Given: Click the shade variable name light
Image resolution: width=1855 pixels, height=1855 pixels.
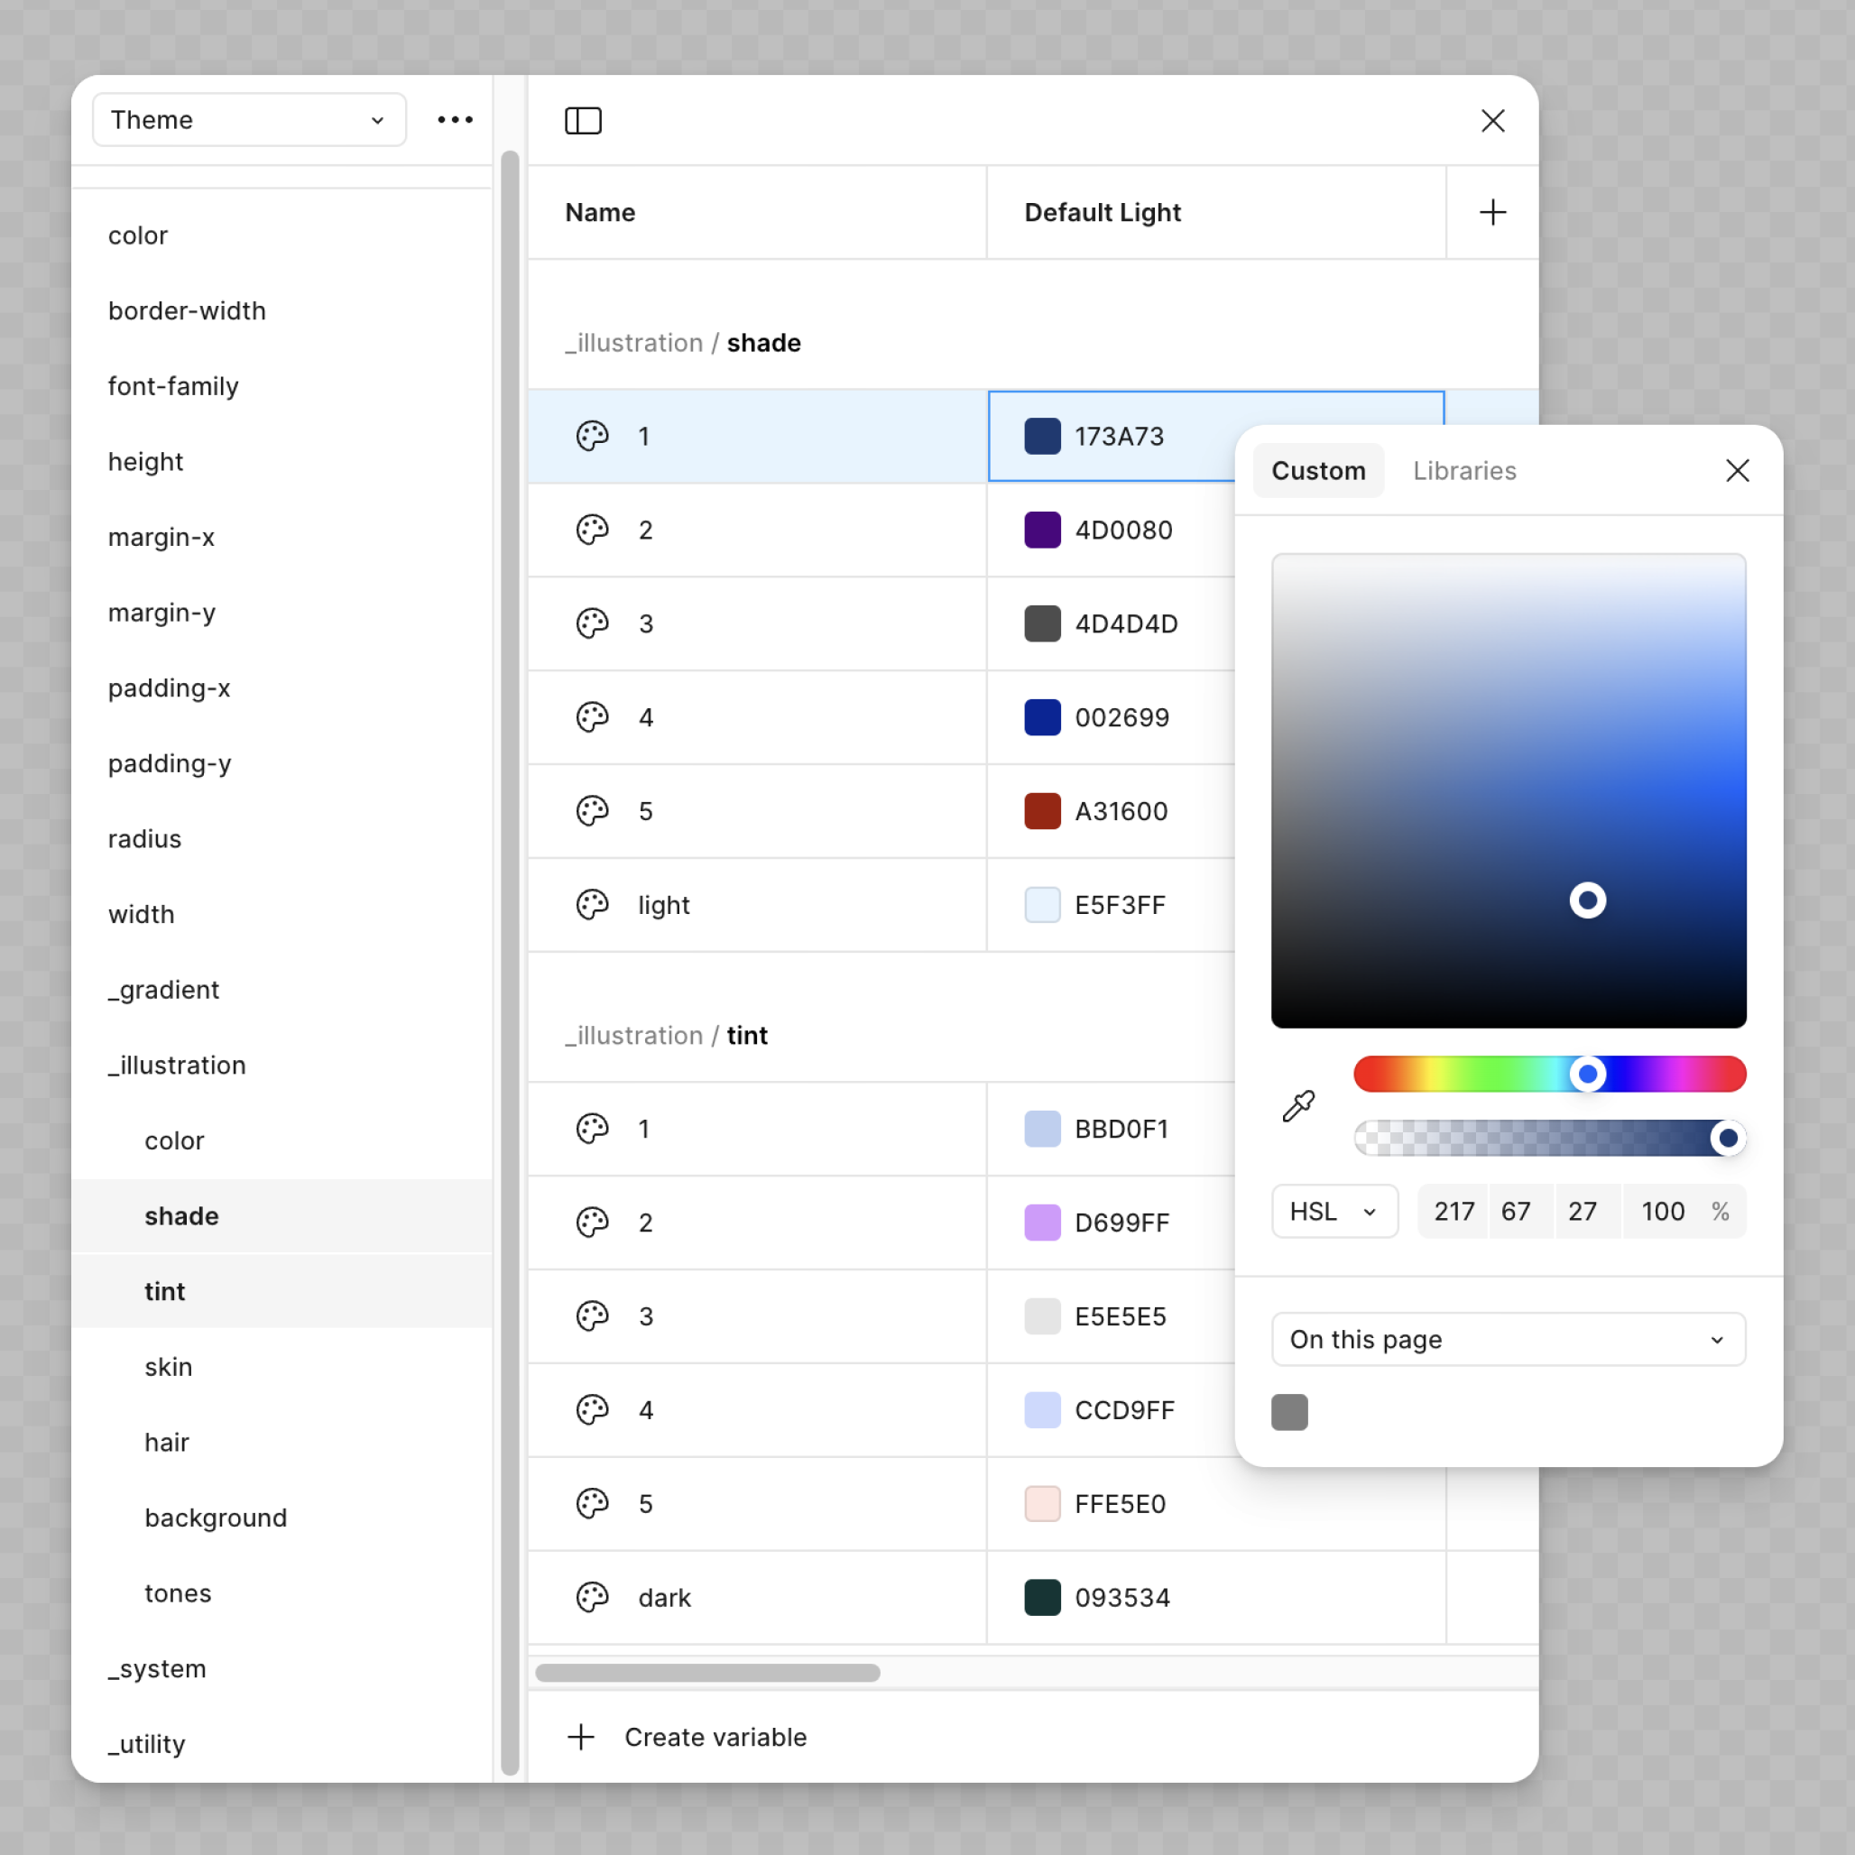Looking at the screenshot, I should pos(663,904).
